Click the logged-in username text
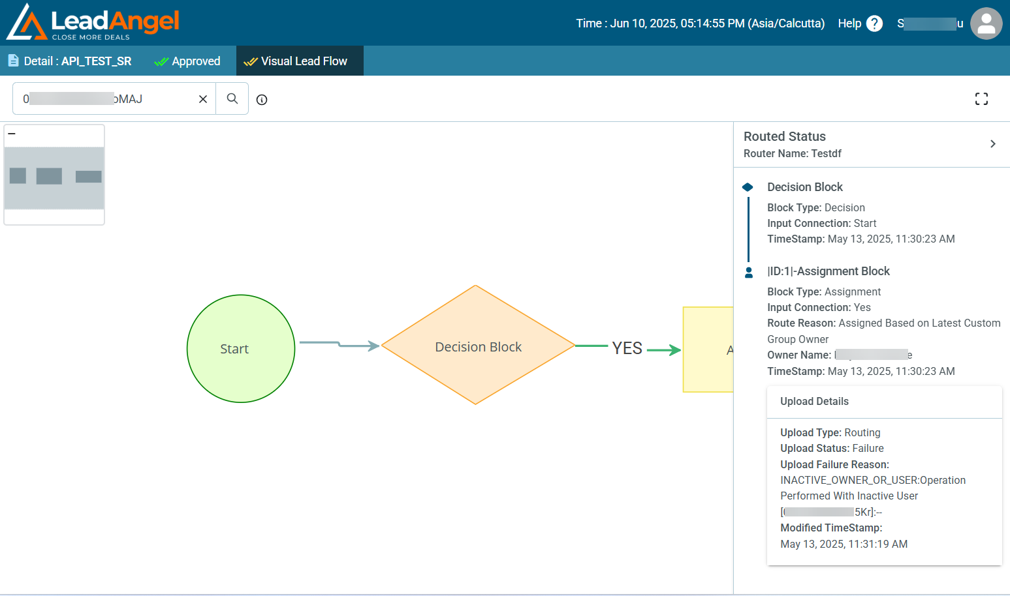 pos(930,23)
